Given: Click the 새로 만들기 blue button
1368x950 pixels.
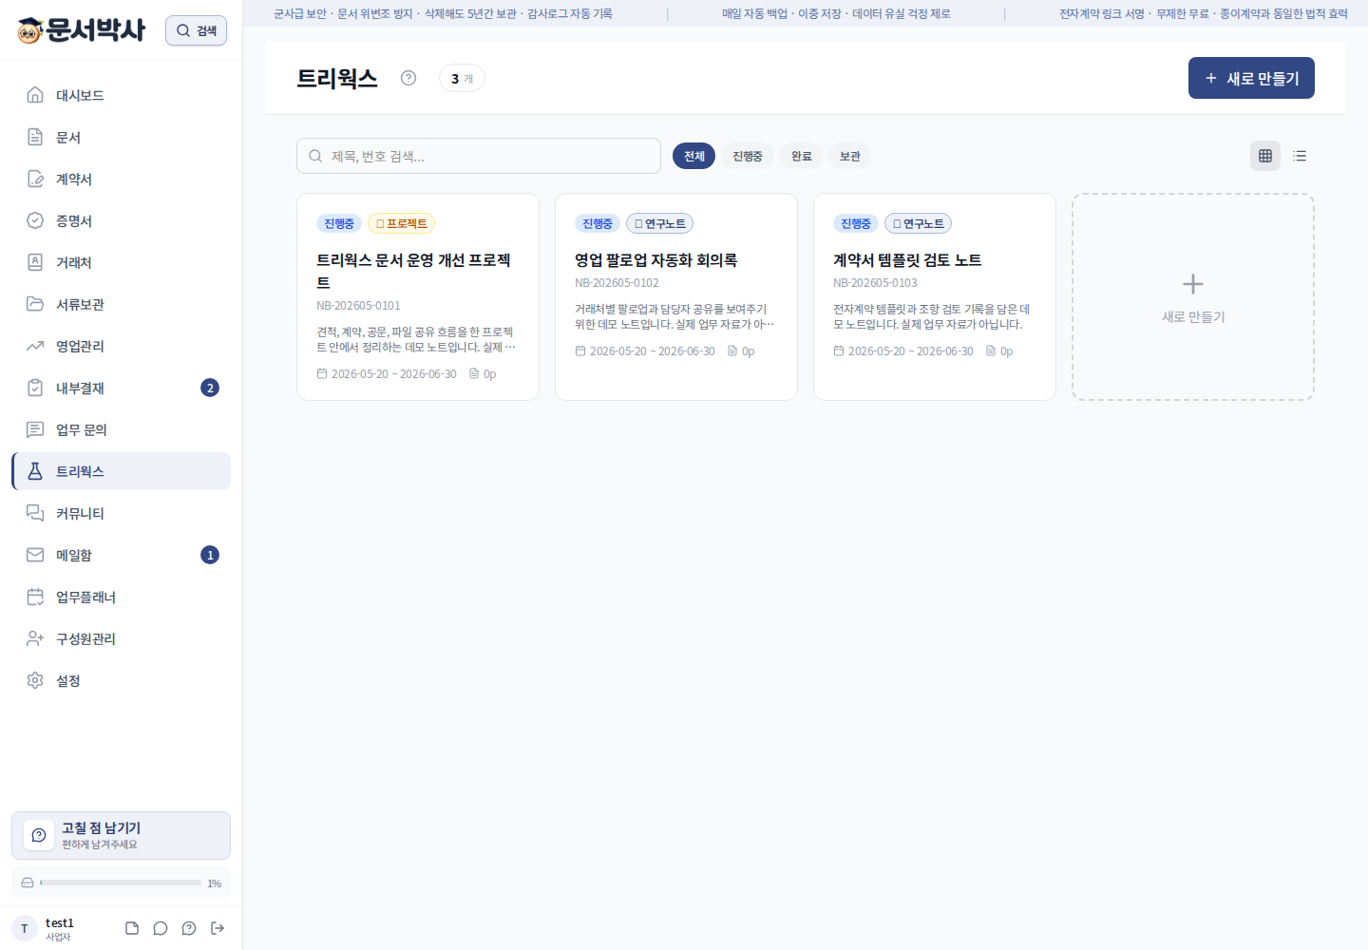Looking at the screenshot, I should [1251, 78].
